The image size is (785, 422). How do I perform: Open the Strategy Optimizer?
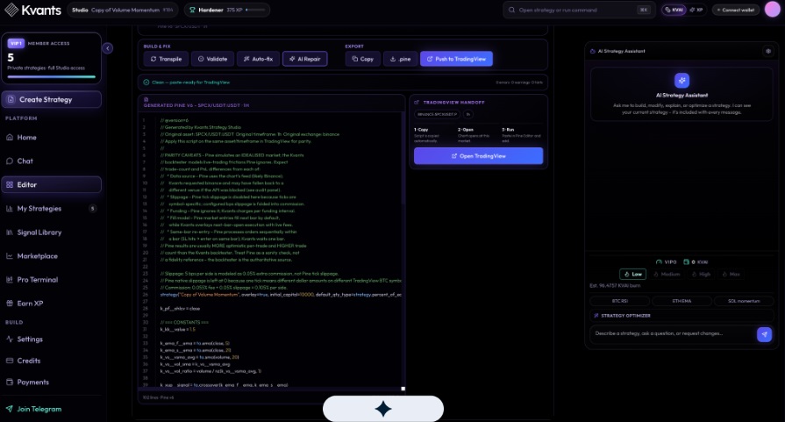[682, 315]
